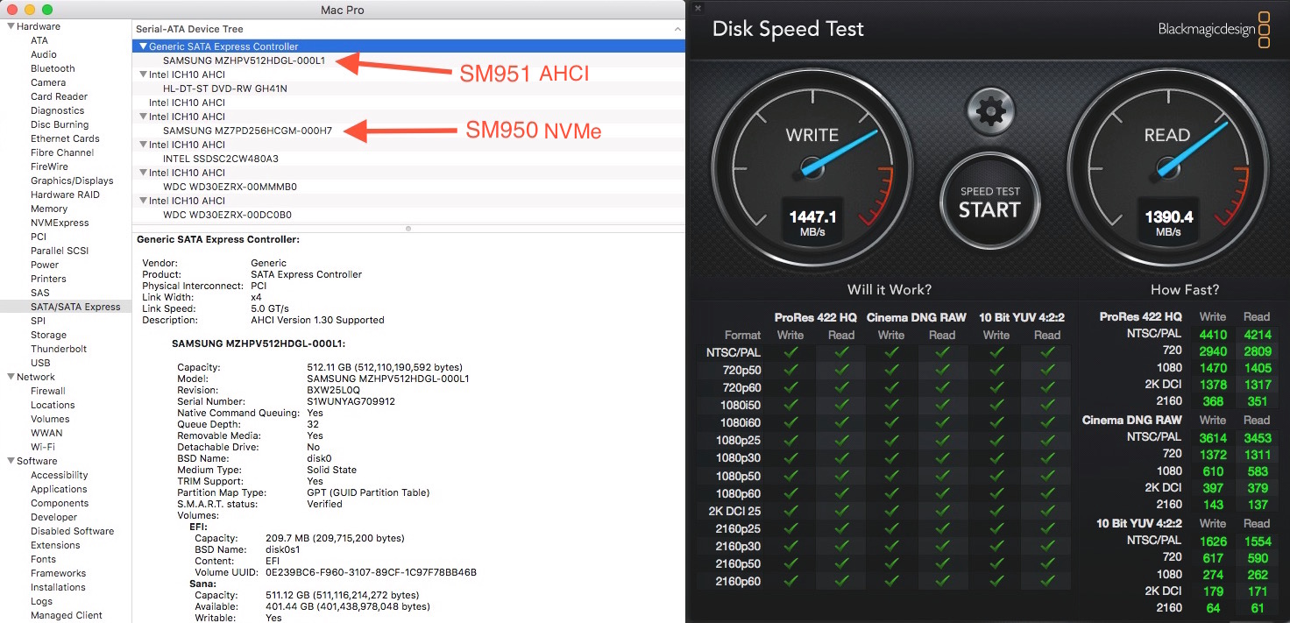1290x623 pixels.
Task: Close the Disk Speed Test window
Action: click(x=698, y=9)
